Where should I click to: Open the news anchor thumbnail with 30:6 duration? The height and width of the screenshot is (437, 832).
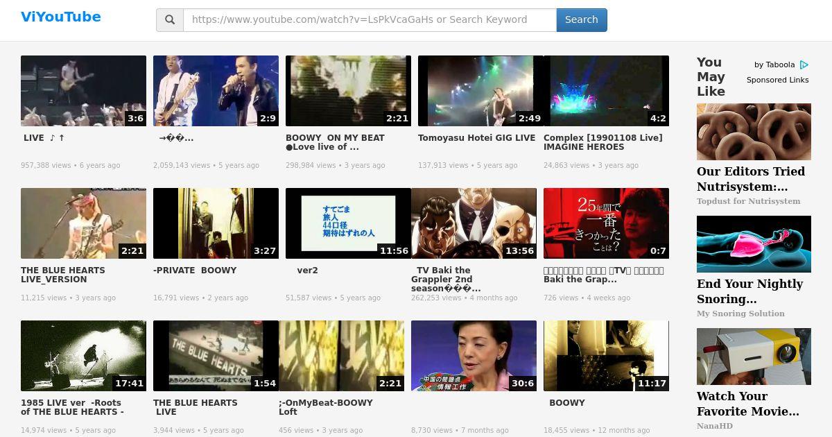point(474,356)
